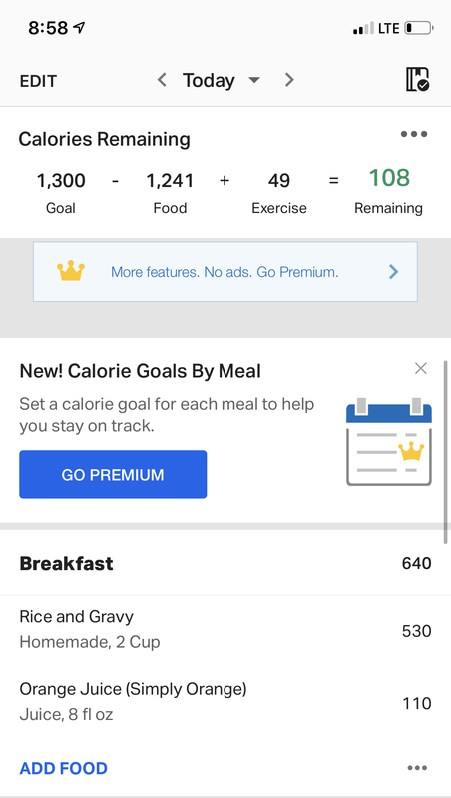Tap the calendar crown illustration
The image size is (451, 798).
(389, 441)
